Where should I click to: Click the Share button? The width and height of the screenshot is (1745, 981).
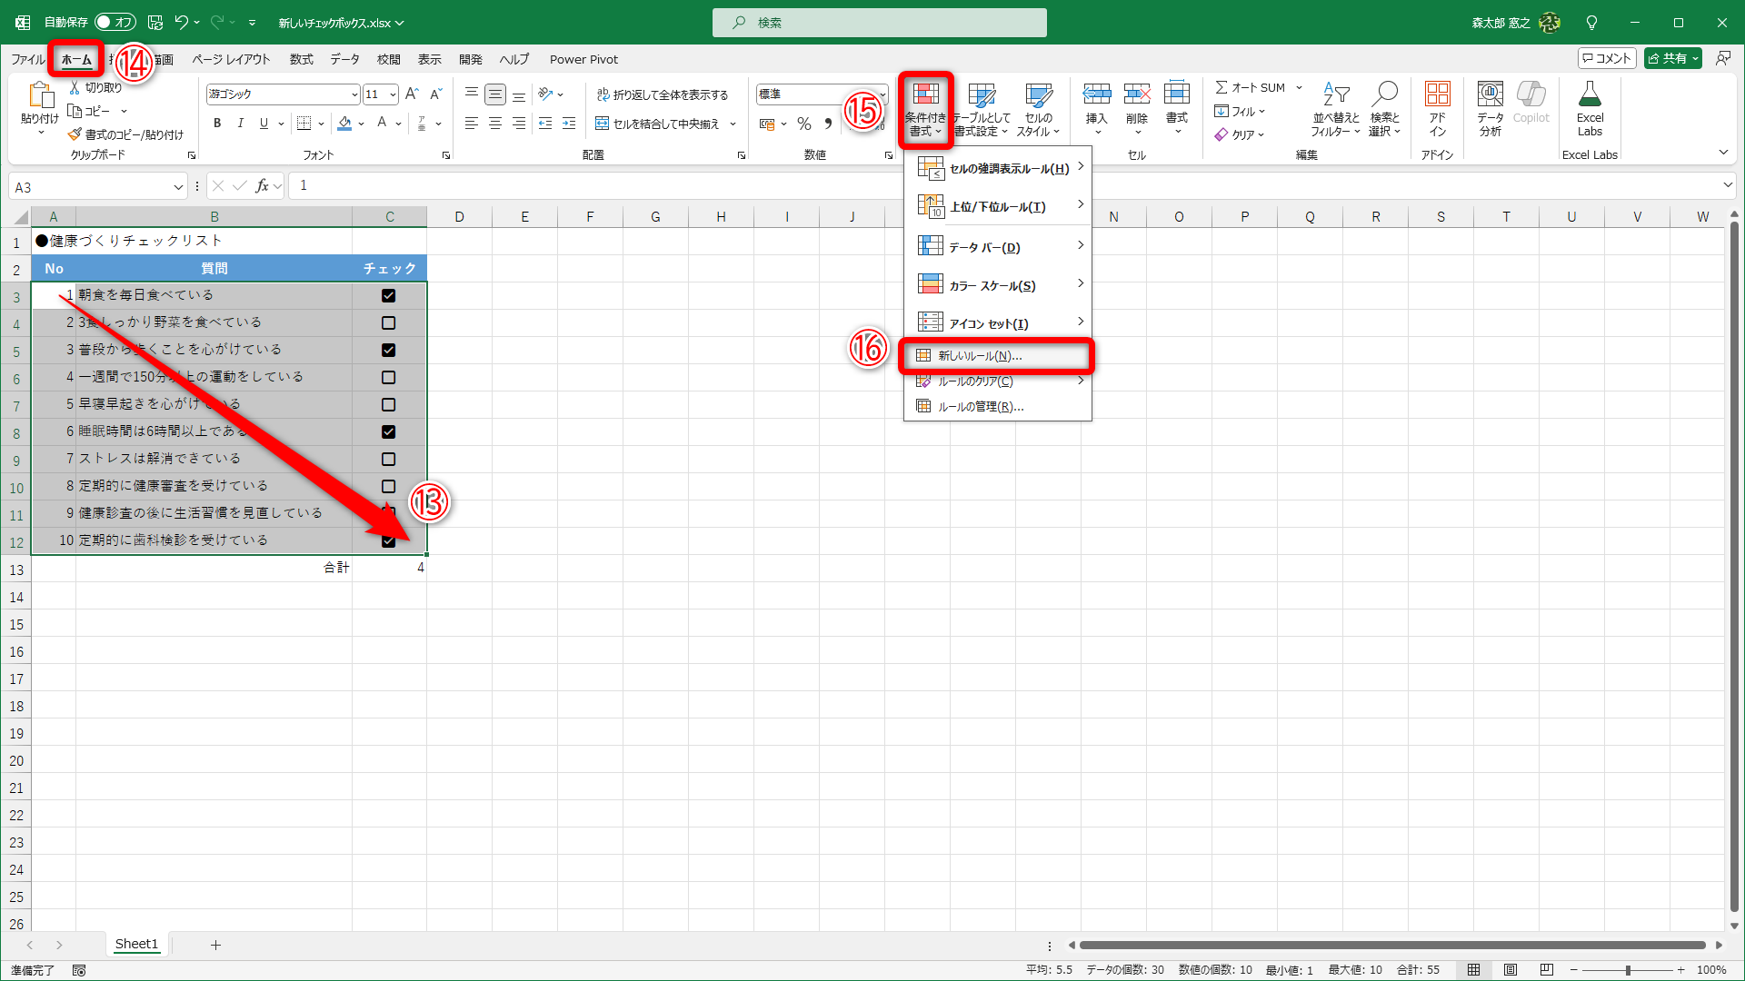[x=1667, y=58]
